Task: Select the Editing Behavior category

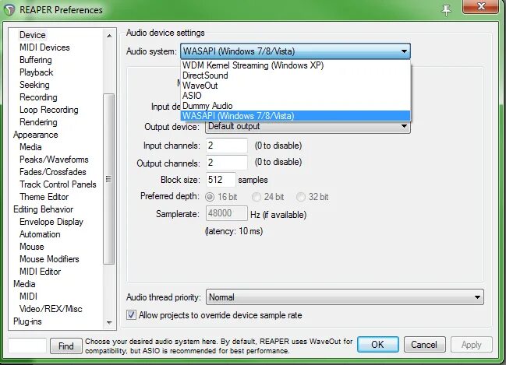Action: [x=43, y=209]
